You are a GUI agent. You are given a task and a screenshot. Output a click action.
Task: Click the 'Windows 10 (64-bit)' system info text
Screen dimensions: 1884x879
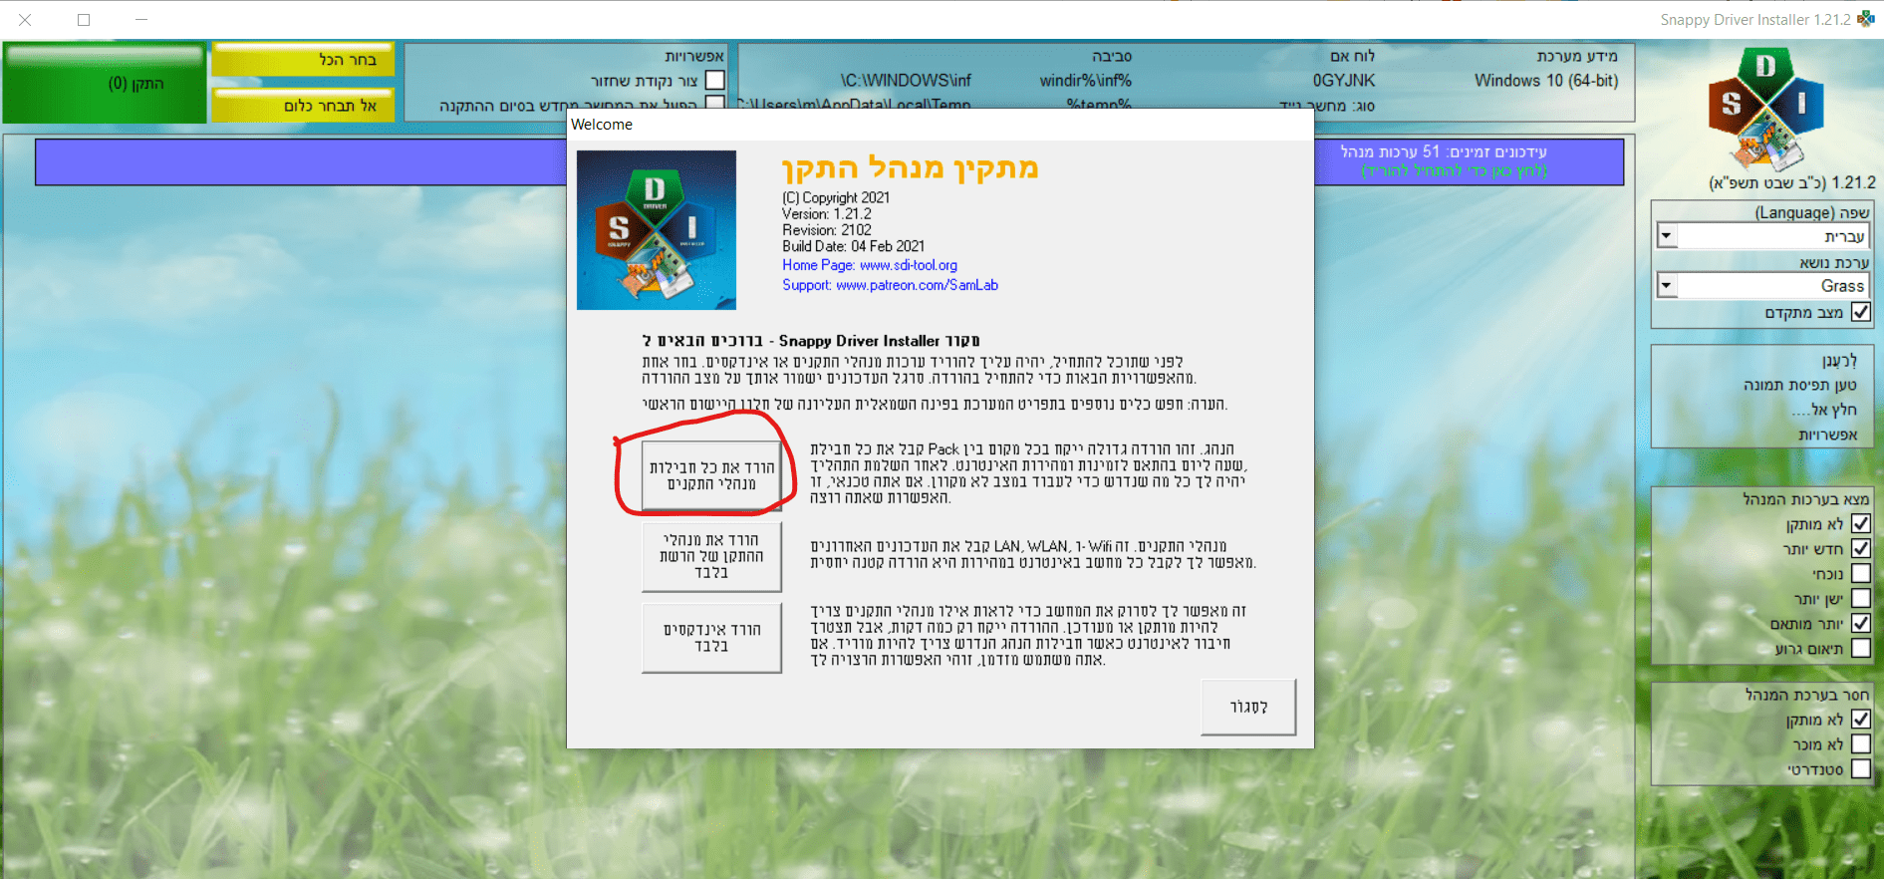pos(1546,81)
